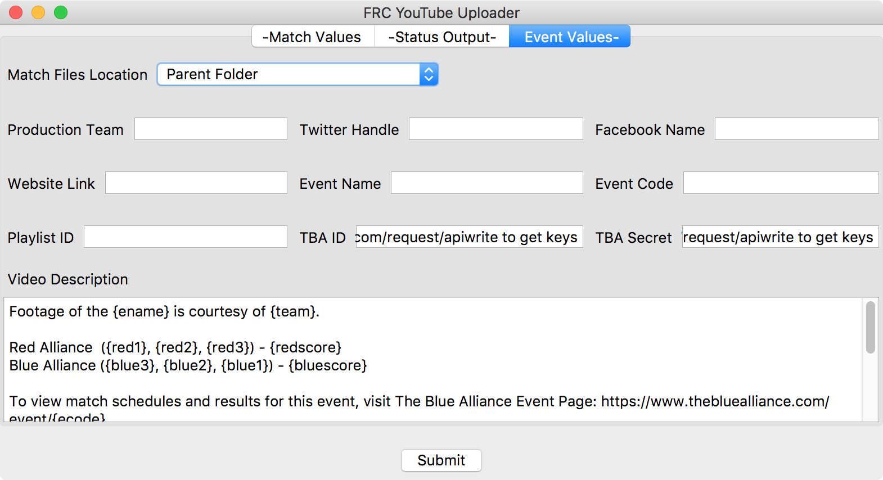This screenshot has width=883, height=480.
Task: Minimize window with the yellow button
Action: click(x=38, y=12)
